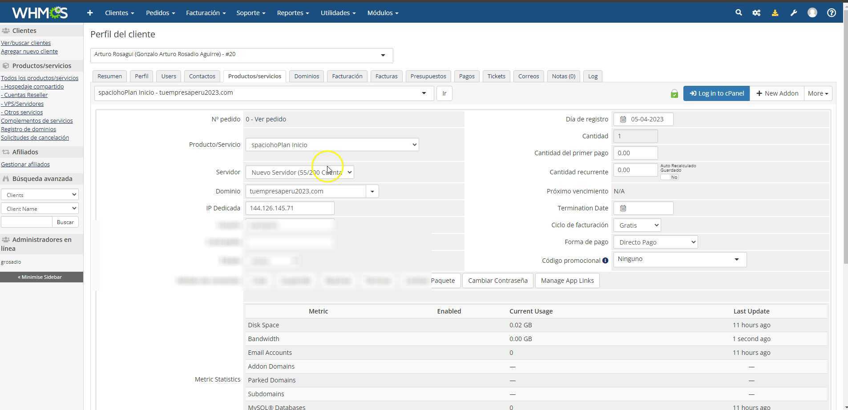Open the wrench configuration icon

(x=794, y=13)
